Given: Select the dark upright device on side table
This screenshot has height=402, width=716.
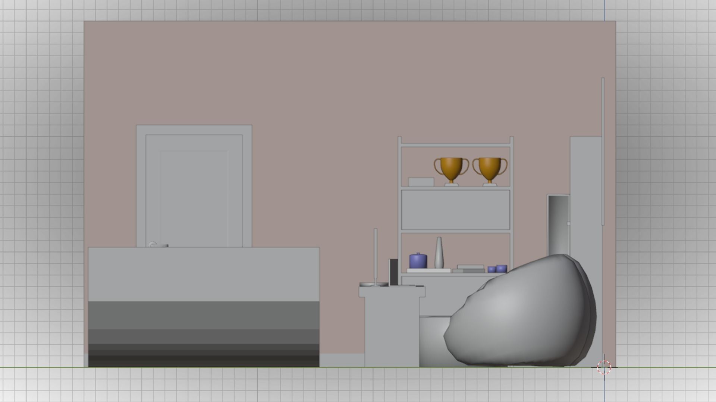Looking at the screenshot, I should pos(393,272).
